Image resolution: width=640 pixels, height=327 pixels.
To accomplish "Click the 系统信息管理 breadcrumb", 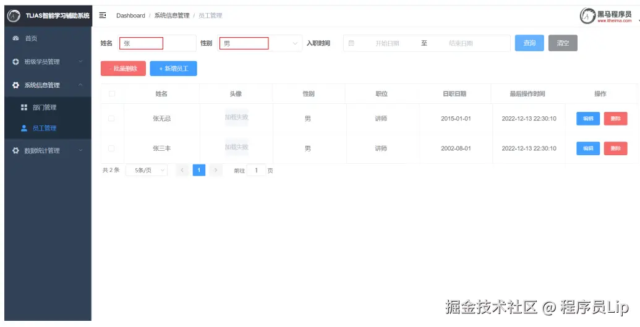I will tap(172, 15).
